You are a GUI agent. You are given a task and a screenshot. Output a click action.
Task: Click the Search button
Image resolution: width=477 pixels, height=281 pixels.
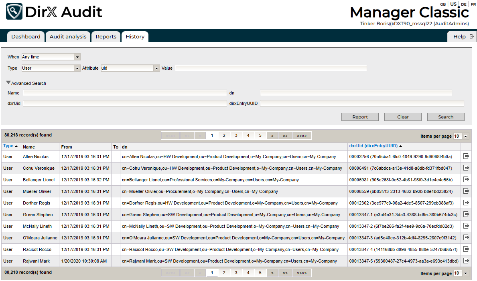point(446,116)
